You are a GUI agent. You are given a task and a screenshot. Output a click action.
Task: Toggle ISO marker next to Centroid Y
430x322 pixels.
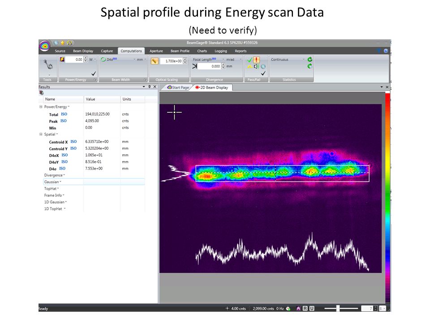click(73, 148)
